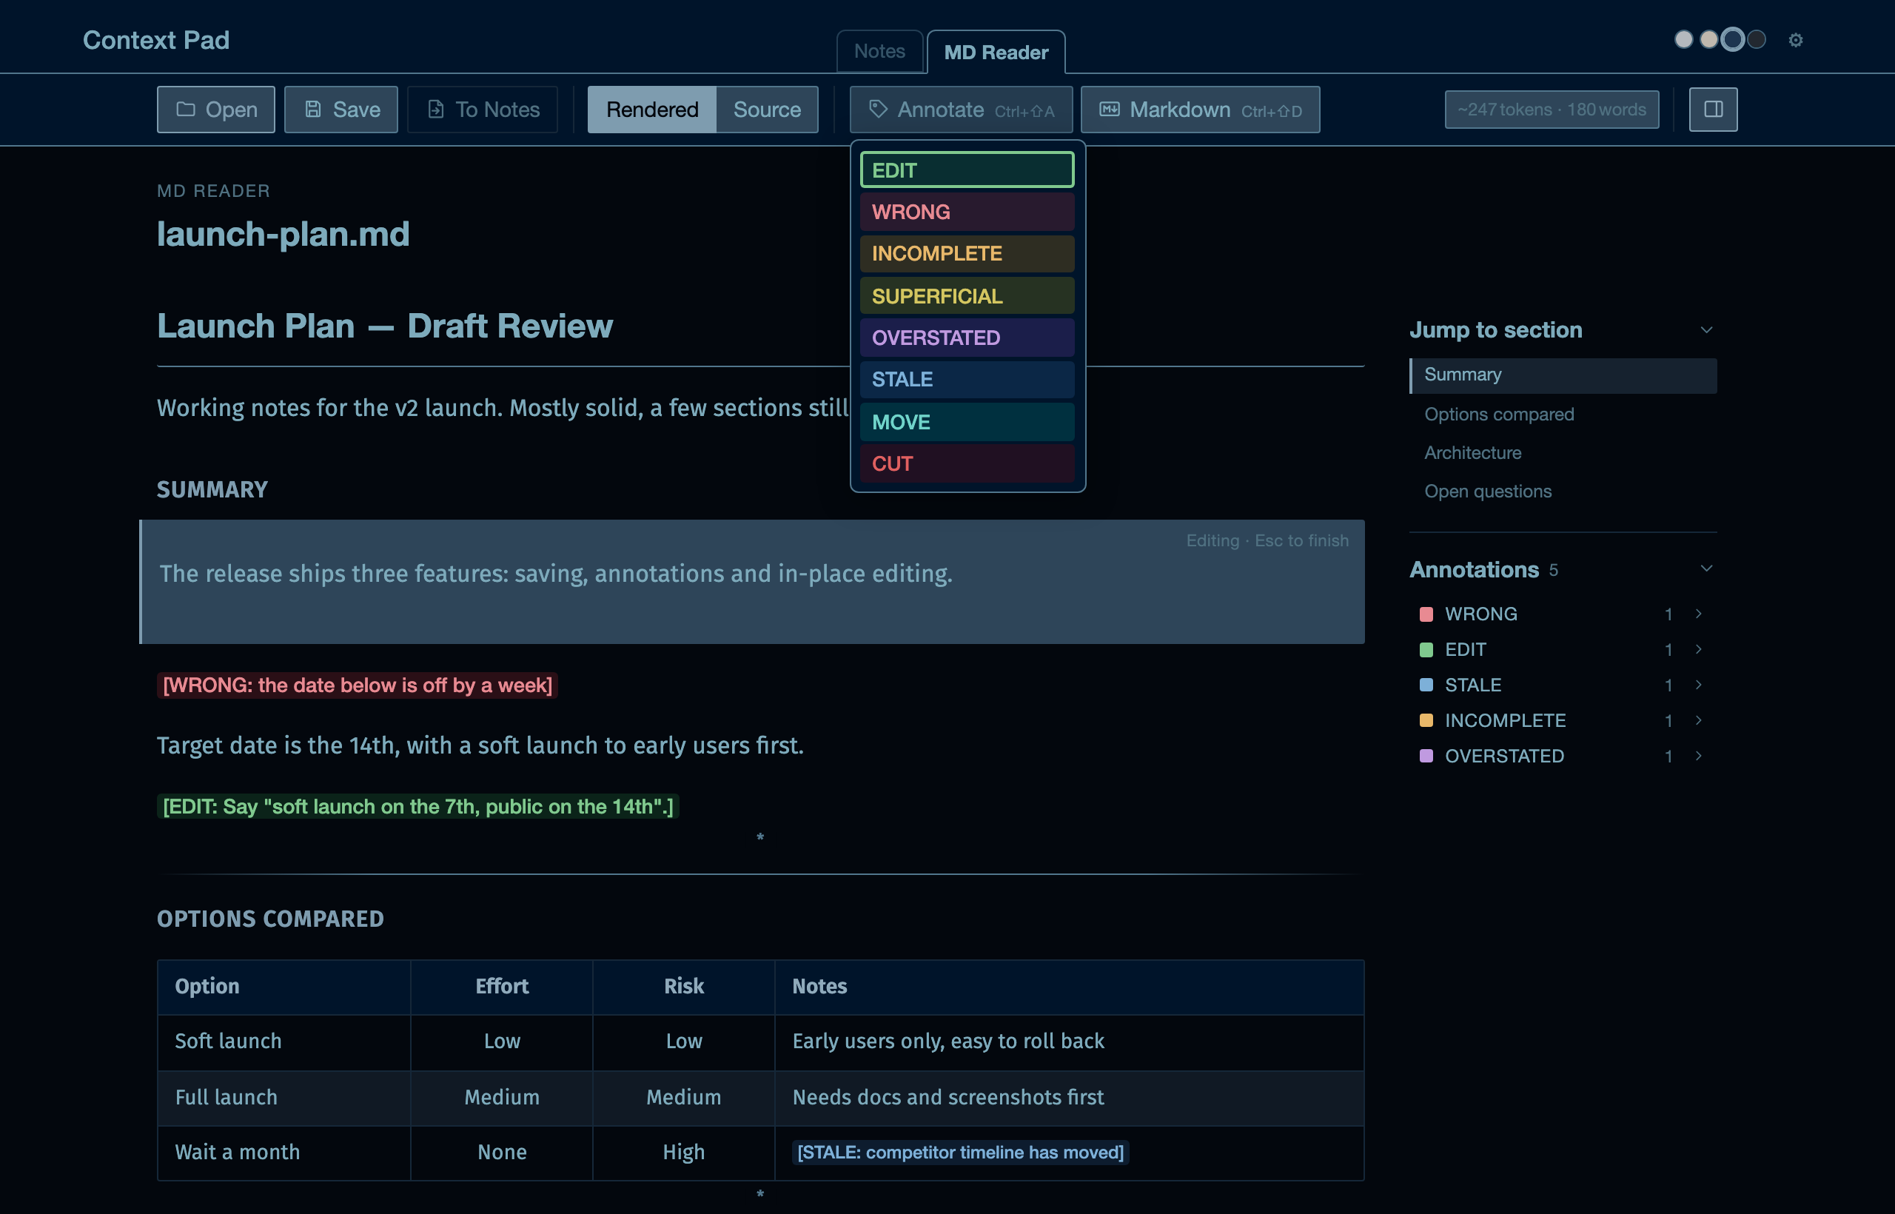Expand INCOMPLETE annotations chevron
The width and height of the screenshot is (1895, 1214).
click(x=1698, y=720)
